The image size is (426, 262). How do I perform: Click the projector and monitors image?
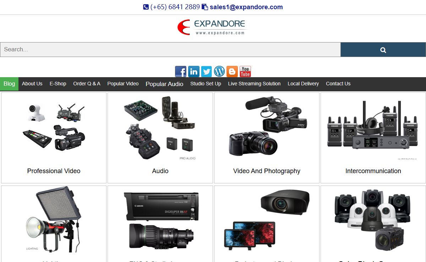[x=267, y=220]
